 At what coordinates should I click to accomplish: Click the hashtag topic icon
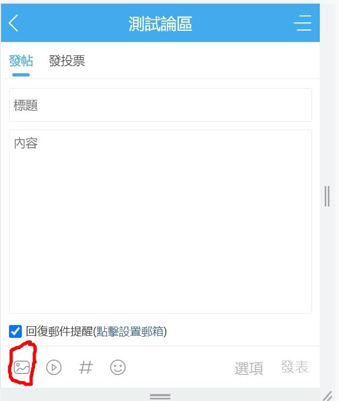pyautogui.click(x=86, y=367)
